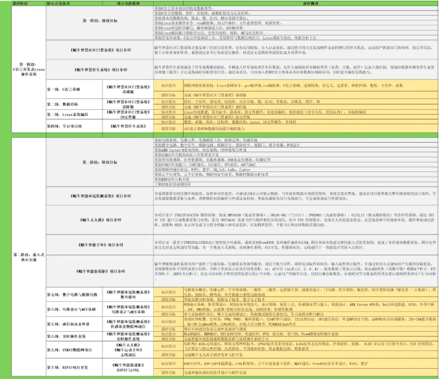Select 课程目标 label in 第十周 row
The width and height of the screenshot is (439, 379).
point(168,373)
